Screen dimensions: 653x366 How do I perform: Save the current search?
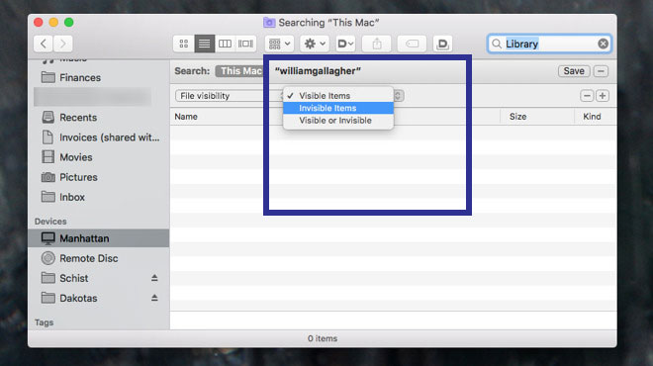(574, 71)
